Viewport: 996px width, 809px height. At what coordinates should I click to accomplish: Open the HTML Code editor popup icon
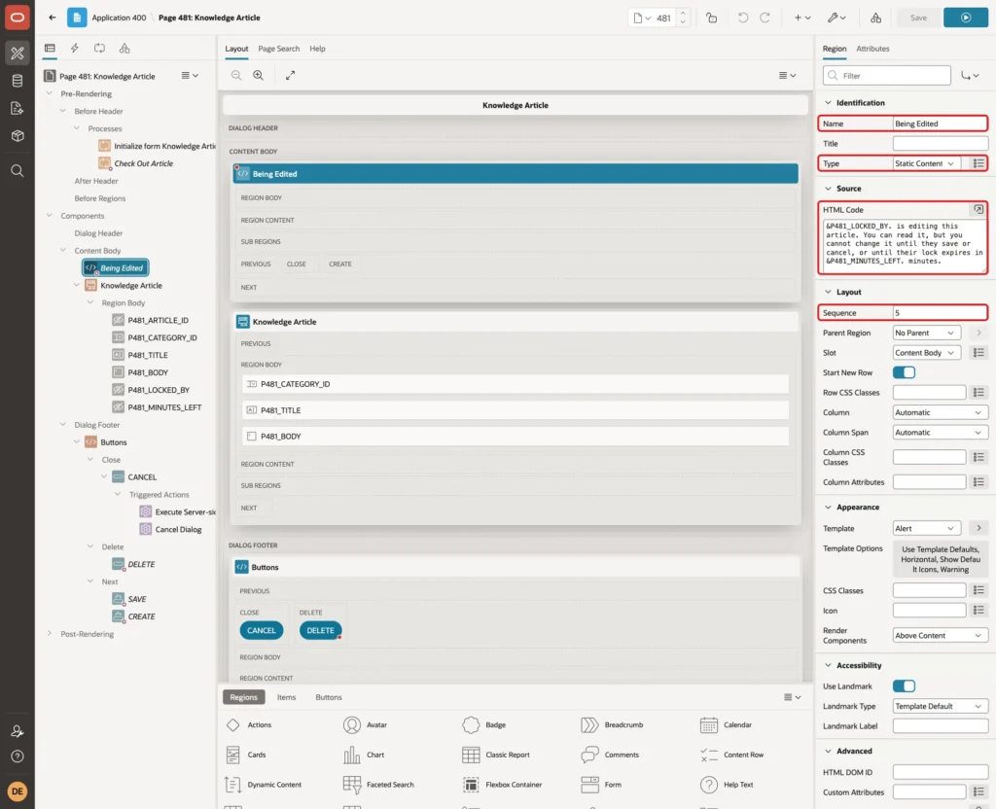pyautogui.click(x=978, y=209)
